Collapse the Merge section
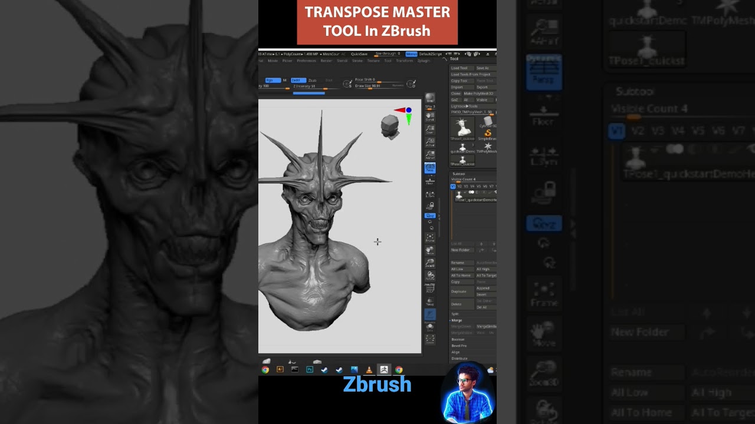This screenshot has width=755, height=424. coord(457,320)
